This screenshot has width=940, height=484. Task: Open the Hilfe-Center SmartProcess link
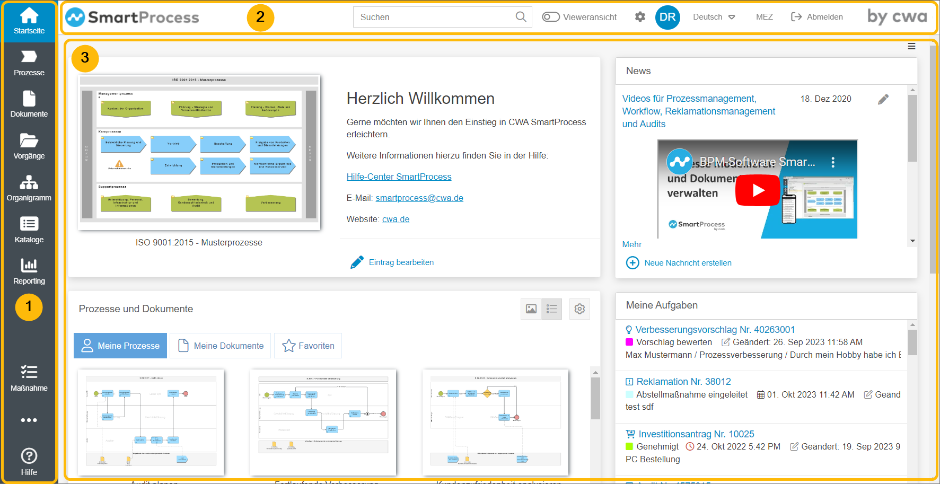click(399, 177)
